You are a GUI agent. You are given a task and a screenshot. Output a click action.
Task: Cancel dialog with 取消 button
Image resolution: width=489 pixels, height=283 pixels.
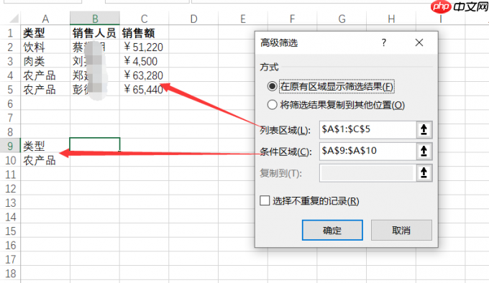coord(401,230)
